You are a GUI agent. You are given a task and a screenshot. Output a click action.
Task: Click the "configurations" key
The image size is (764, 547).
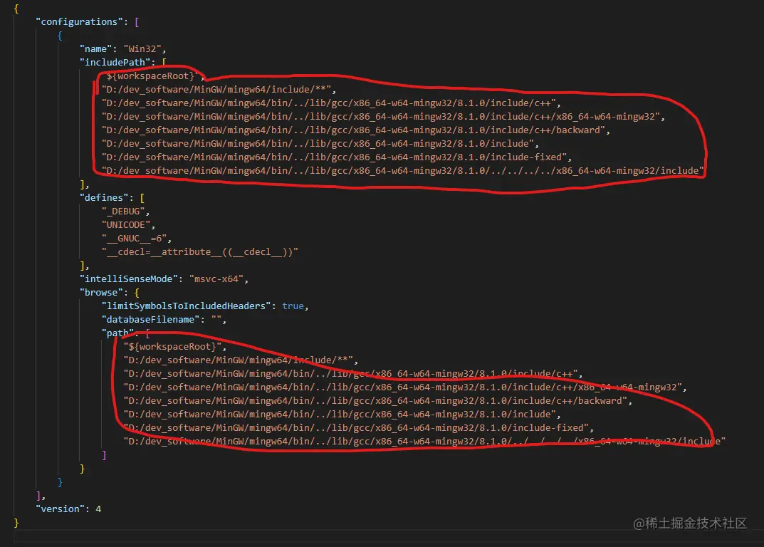pyautogui.click(x=80, y=22)
